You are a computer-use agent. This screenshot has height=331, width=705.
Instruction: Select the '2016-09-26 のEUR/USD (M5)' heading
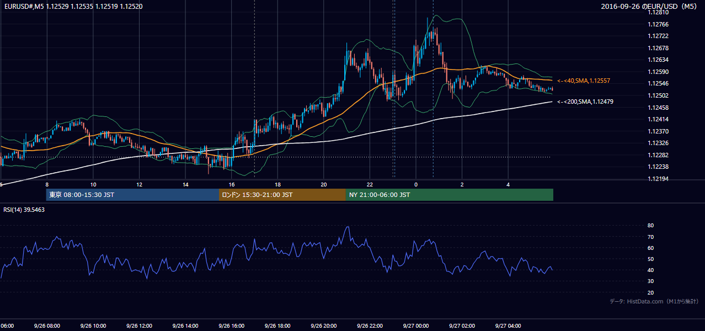click(650, 6)
